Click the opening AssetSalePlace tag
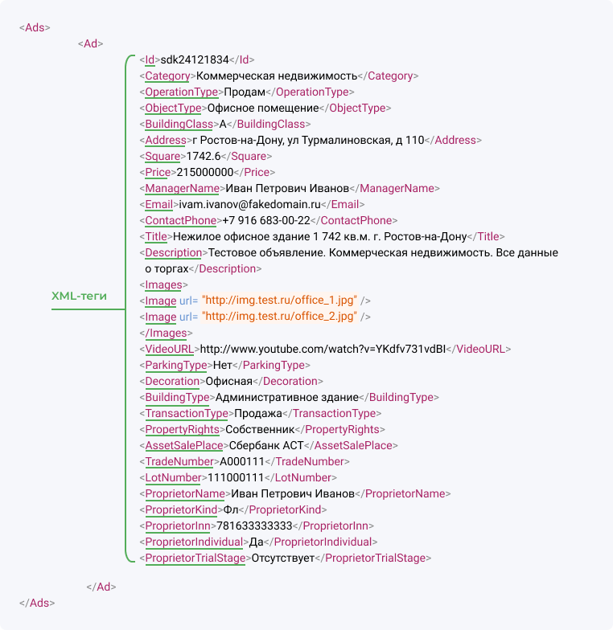The image size is (613, 630). click(184, 445)
